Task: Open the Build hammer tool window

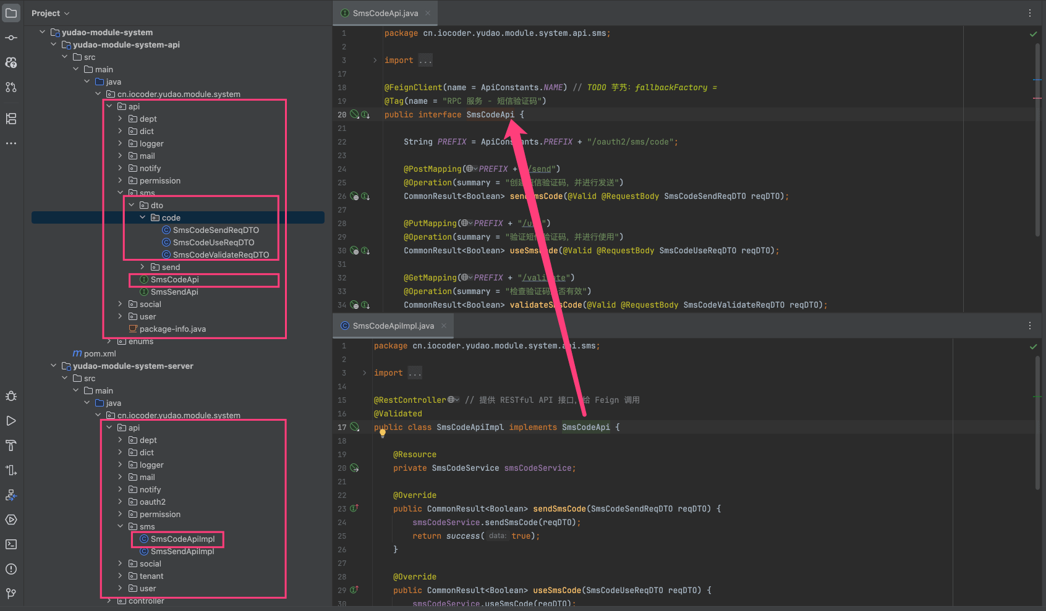Action: [x=11, y=445]
